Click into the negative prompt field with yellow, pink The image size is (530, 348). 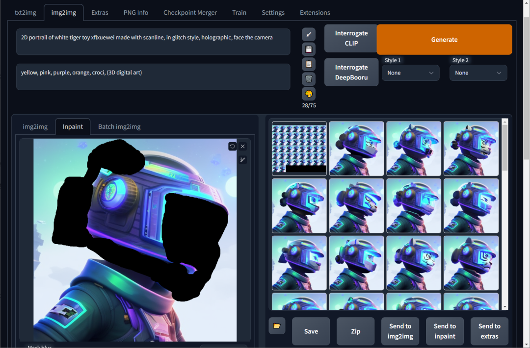(153, 77)
